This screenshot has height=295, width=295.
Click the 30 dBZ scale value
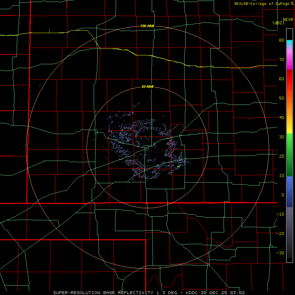[x=282, y=137]
